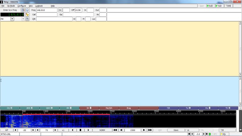Click in the Call input field
The height and width of the screenshot is (136, 242).
[47, 15]
